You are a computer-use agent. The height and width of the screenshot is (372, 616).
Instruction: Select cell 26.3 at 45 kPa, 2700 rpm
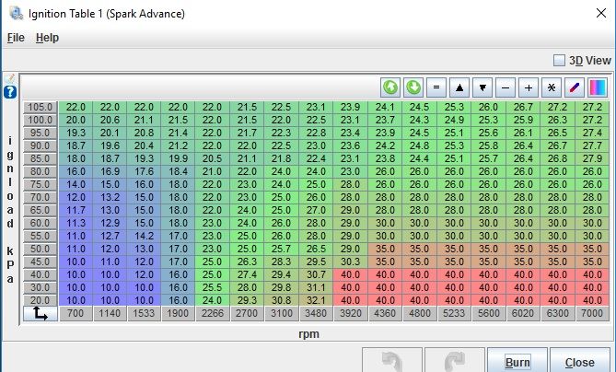[247, 262]
